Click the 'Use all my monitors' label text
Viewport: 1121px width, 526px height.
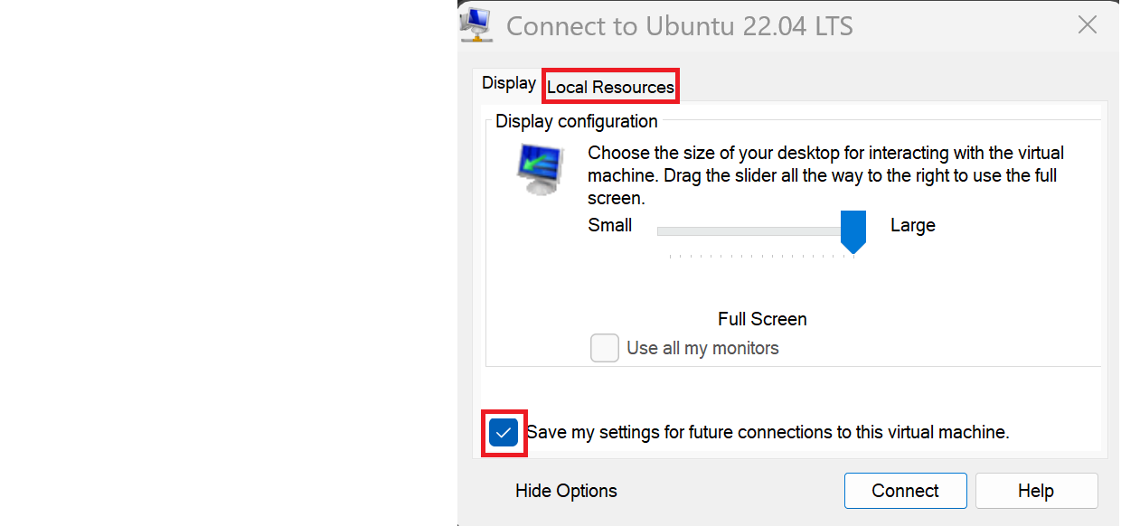(702, 348)
